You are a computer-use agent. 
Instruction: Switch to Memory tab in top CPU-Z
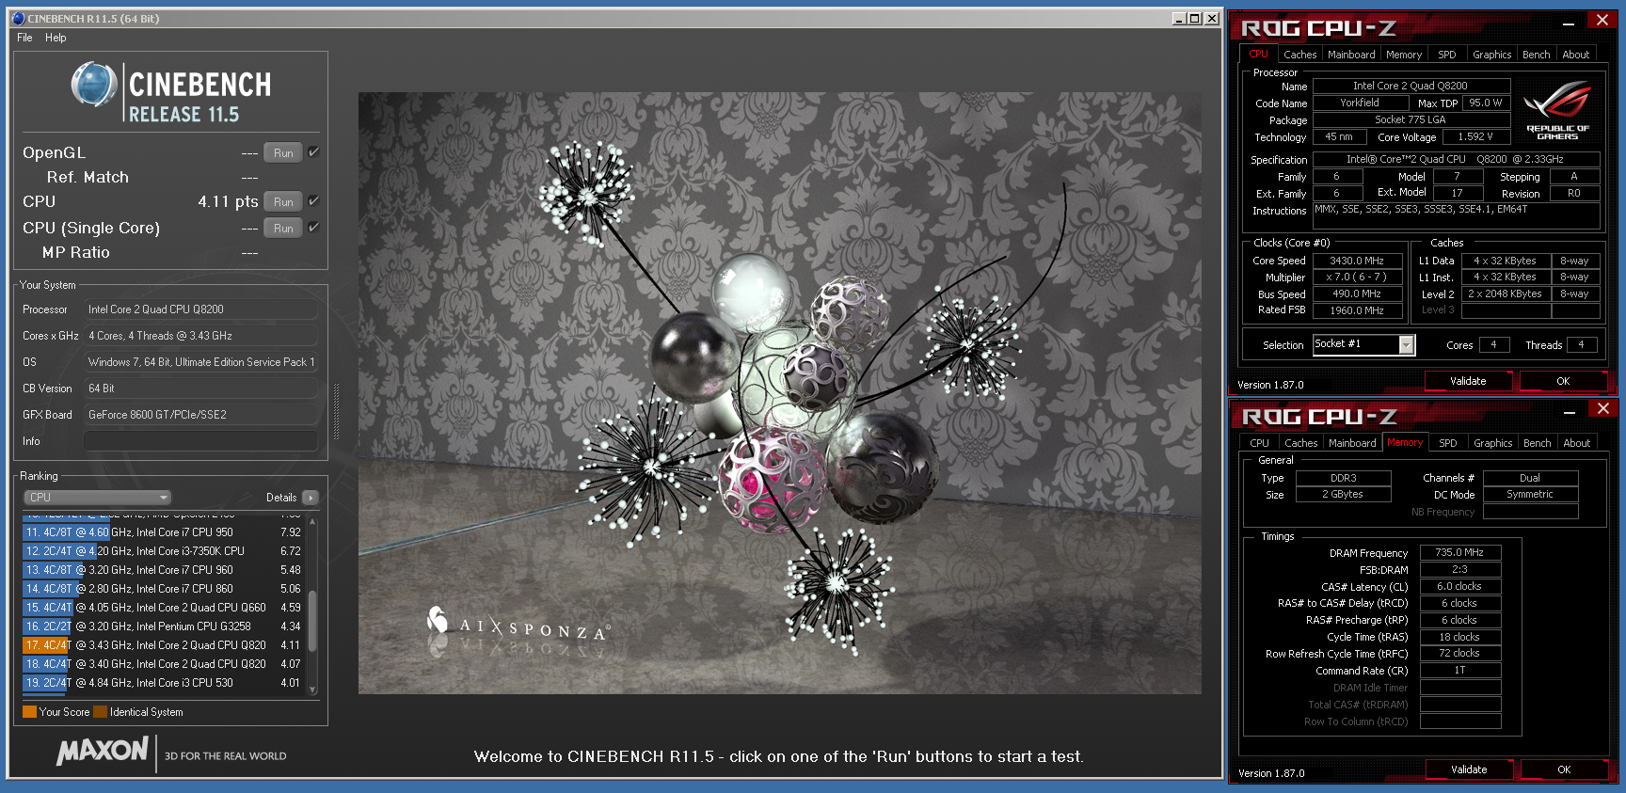click(x=1404, y=55)
